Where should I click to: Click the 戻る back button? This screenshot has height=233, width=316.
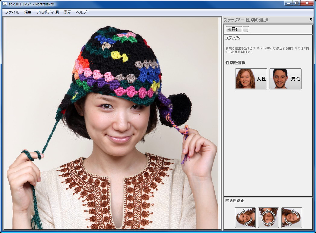click(234, 29)
